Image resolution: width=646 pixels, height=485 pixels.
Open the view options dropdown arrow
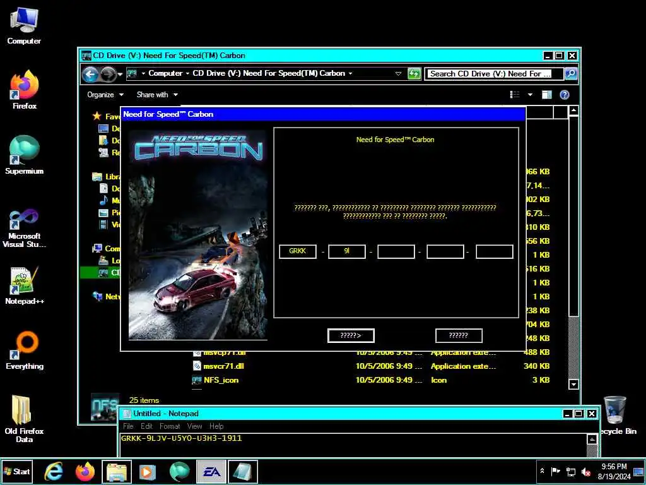[x=530, y=95]
